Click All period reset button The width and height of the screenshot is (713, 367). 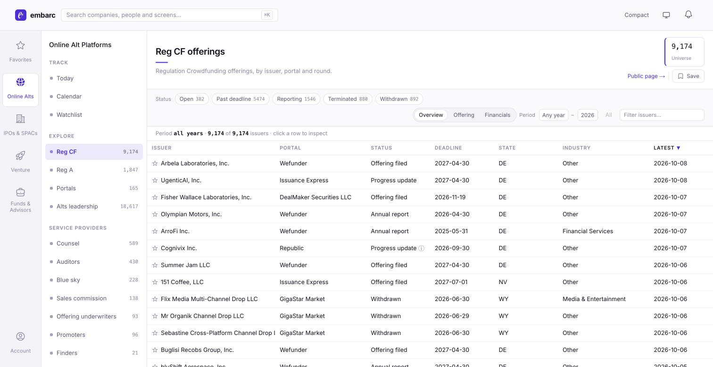coord(609,115)
